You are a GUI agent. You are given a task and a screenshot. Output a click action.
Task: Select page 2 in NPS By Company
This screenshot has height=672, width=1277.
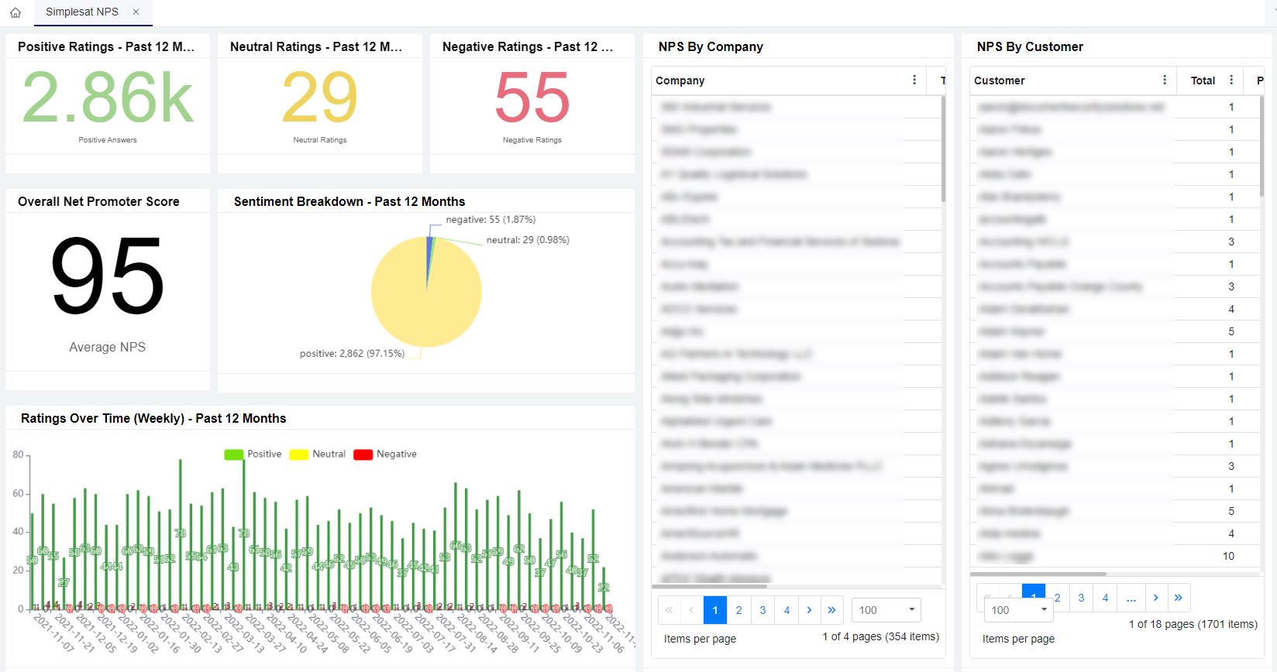point(738,610)
